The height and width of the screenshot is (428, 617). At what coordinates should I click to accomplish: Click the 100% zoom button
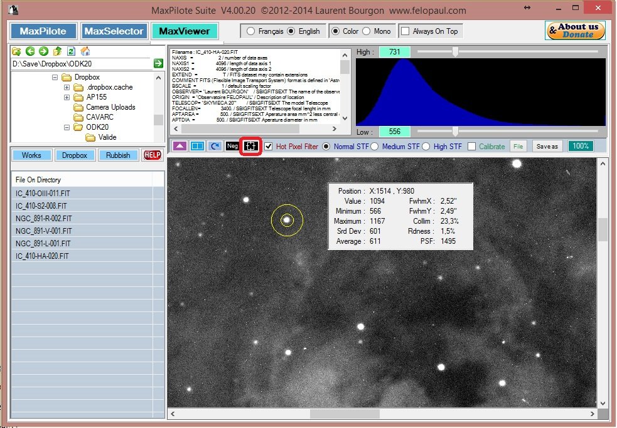click(581, 146)
